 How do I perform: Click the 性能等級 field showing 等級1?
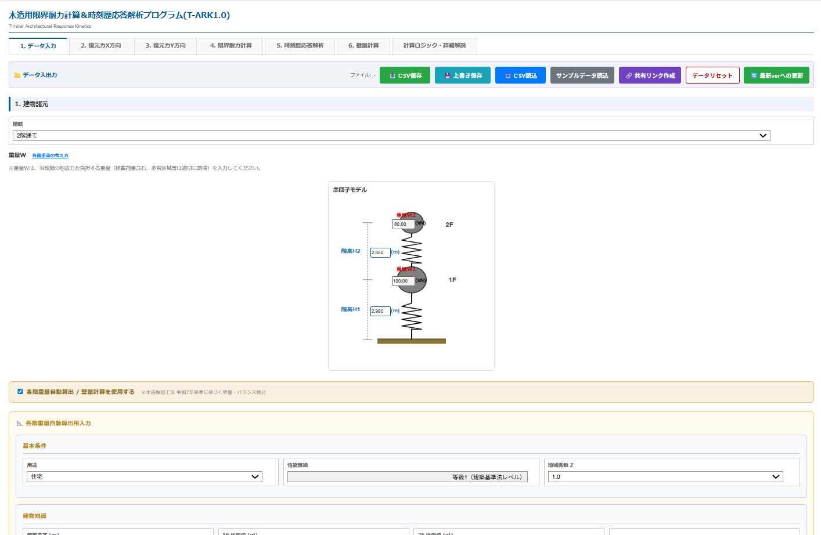coord(407,476)
